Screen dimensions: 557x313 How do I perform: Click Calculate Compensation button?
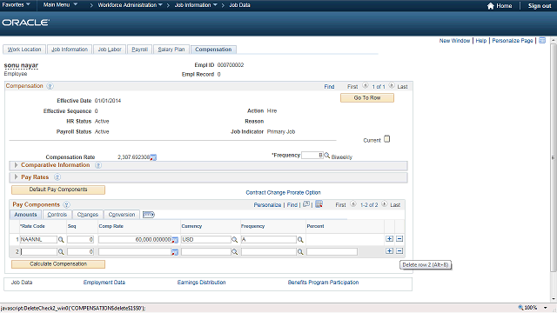click(58, 264)
